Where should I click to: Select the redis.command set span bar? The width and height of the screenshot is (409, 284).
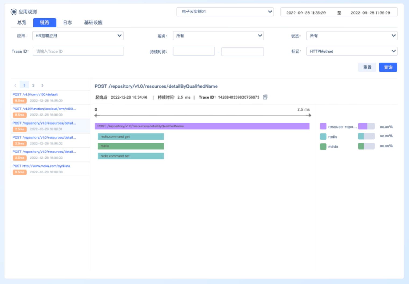click(x=131, y=156)
